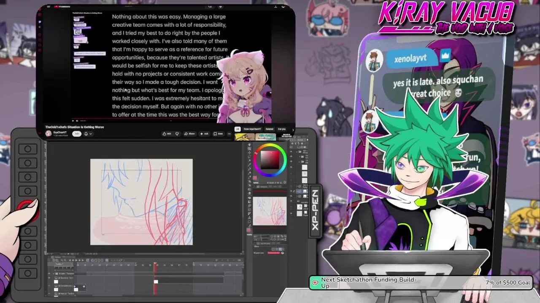Viewport: 540px width, 303px height.
Task: Click the xenolayvt username in chat overlay
Action: point(410,58)
